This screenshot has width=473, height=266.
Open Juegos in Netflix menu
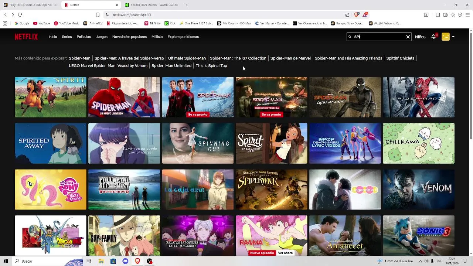102,37
